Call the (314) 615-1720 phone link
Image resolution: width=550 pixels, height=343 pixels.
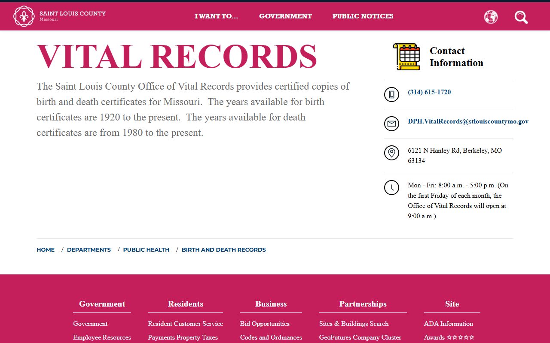pos(429,92)
